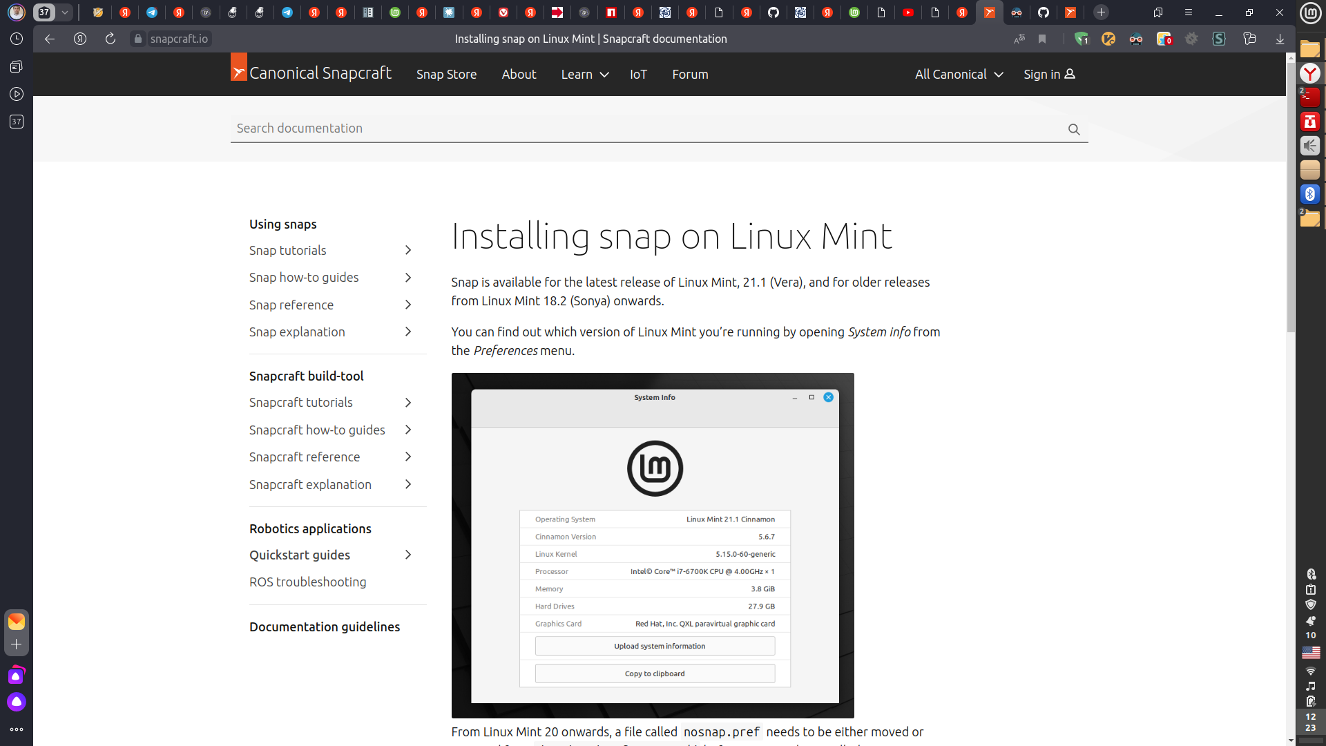
Task: Open the extension with the red 0 badge
Action: [1165, 39]
